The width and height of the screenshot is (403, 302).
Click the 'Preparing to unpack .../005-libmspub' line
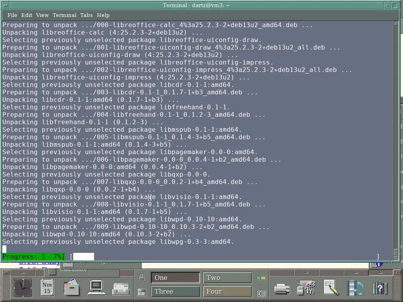pos(134,137)
